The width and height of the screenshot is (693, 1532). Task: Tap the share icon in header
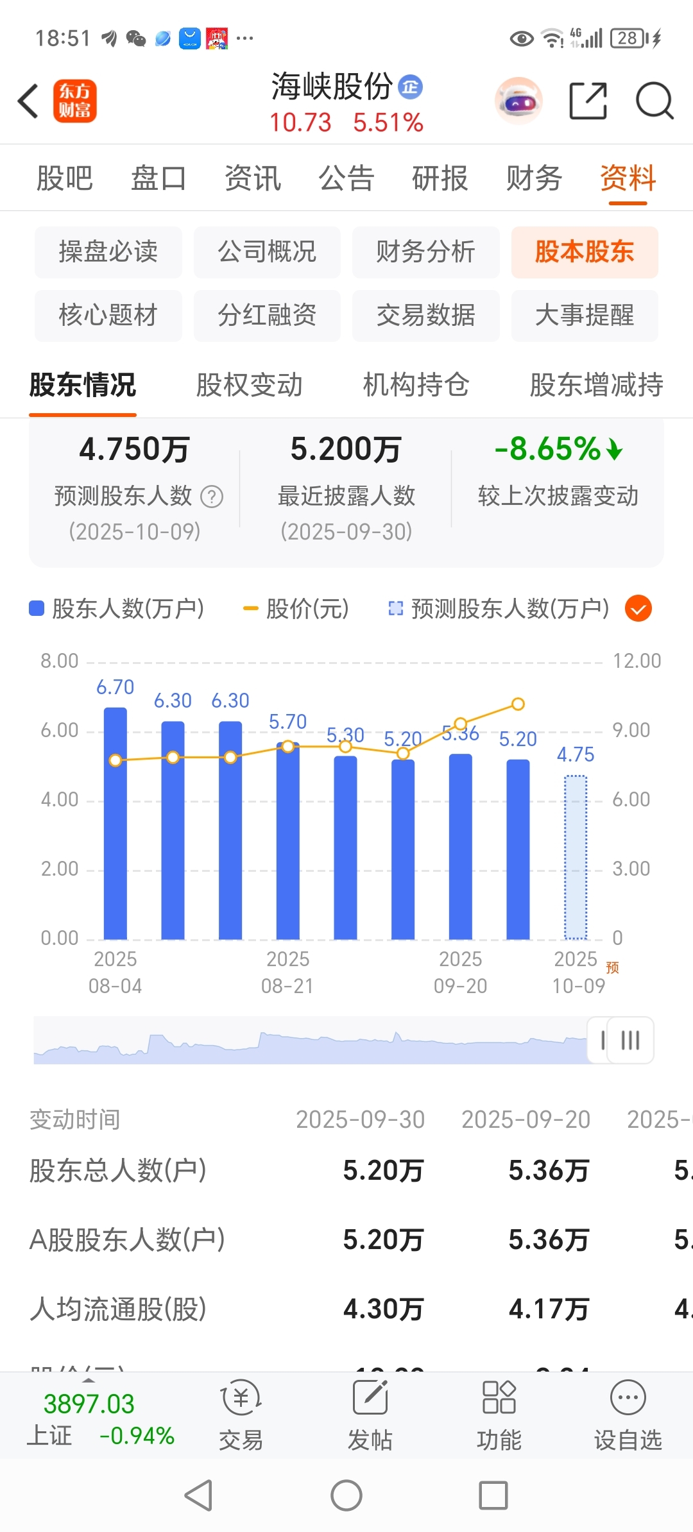coord(588,101)
